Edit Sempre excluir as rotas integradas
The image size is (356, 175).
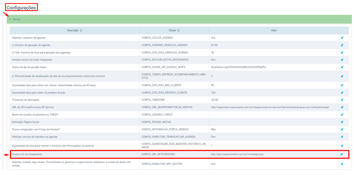pos(342,60)
